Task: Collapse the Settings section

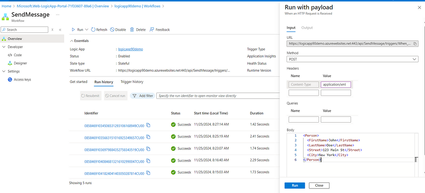Action: pos(4,71)
